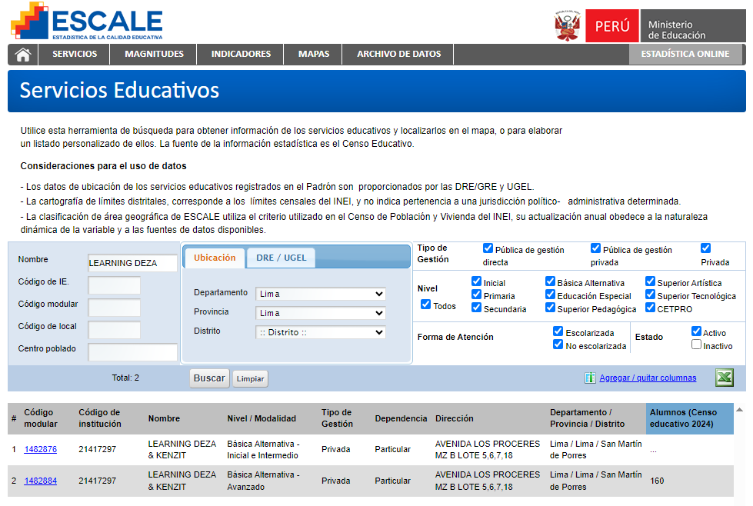Click the Agregar / quitar columnas link
The image size is (753, 506).
click(x=648, y=378)
